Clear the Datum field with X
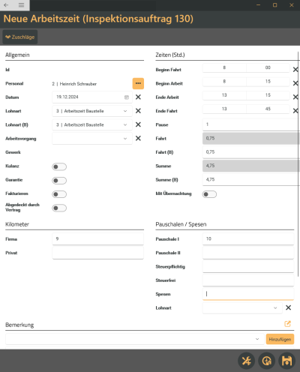Image resolution: width=300 pixels, height=372 pixels. click(138, 97)
